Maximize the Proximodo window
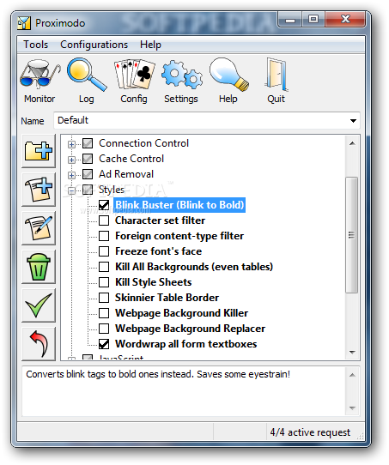The width and height of the screenshot is (389, 465). pyautogui.click(x=313, y=20)
